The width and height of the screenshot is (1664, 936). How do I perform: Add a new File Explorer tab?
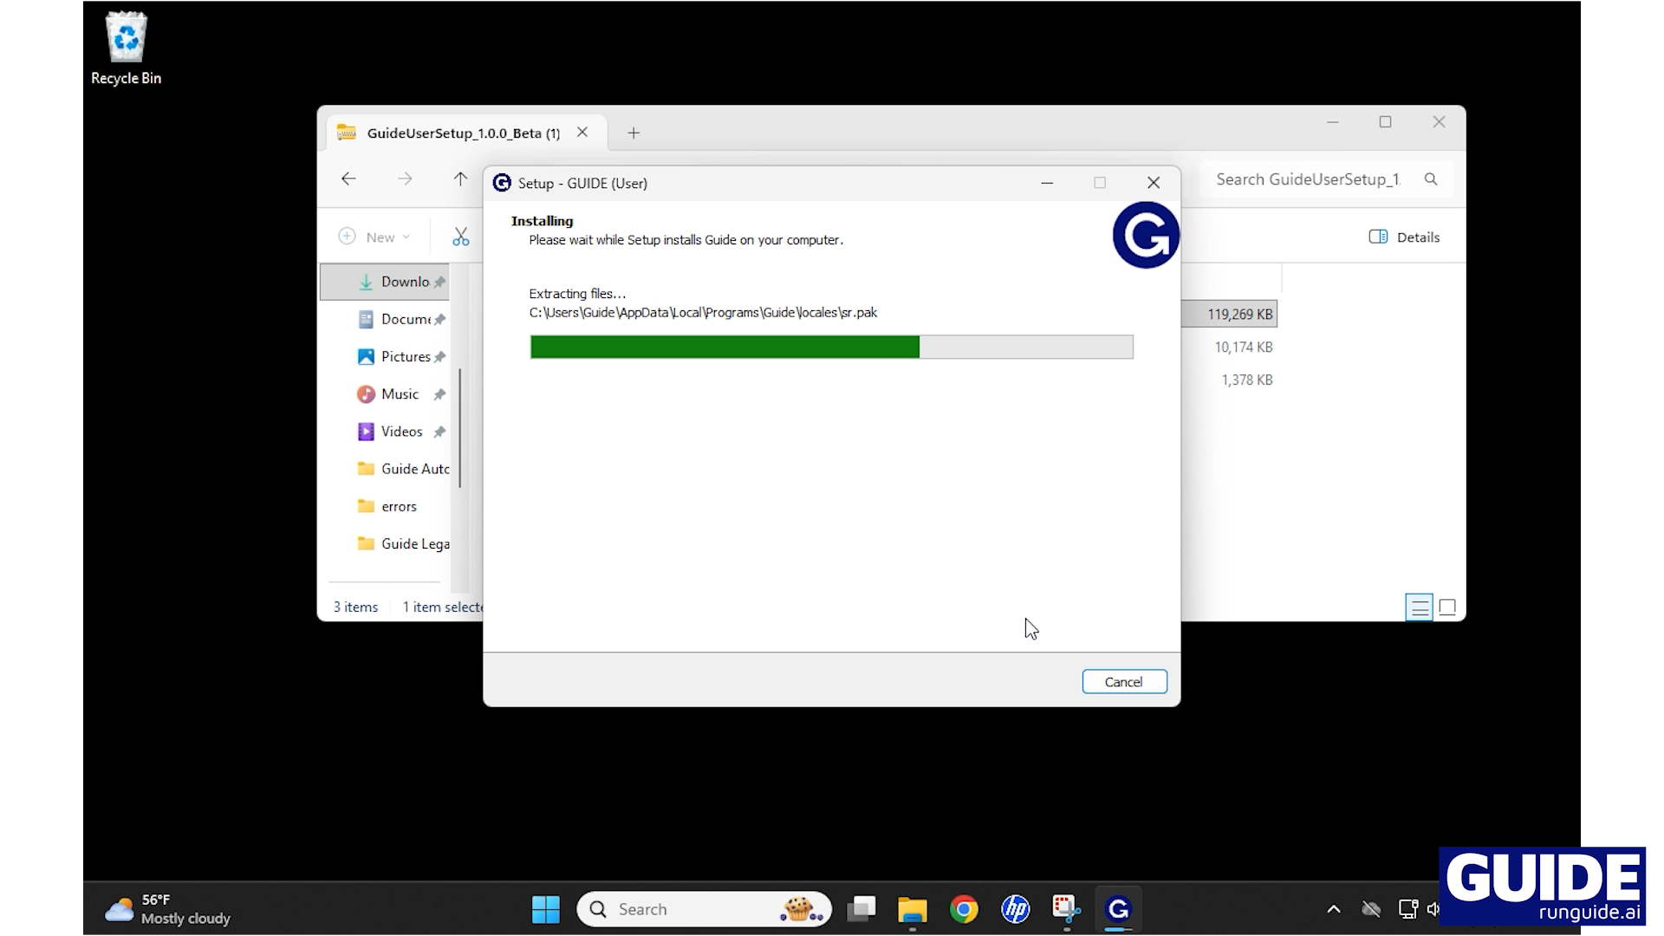[634, 133]
